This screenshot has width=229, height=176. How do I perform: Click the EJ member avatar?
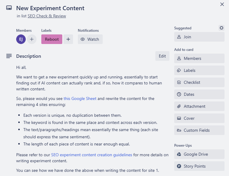21,39
